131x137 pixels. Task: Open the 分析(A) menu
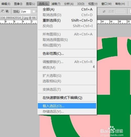click(x=69, y=4)
